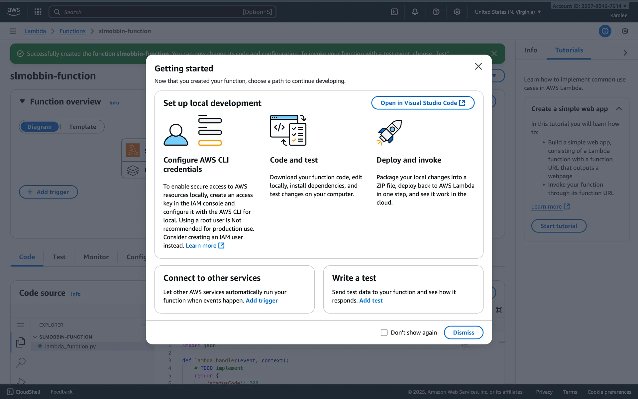Open the Info tab in side panel
Screen dimensions: 638x399
point(531,50)
